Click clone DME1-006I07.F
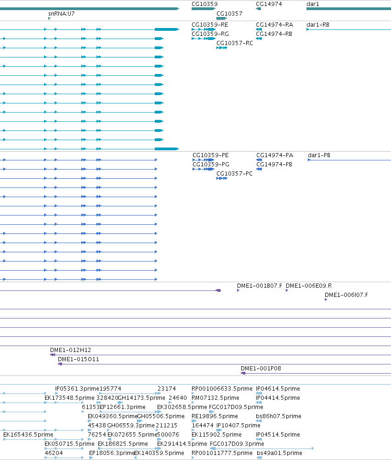391x460 pixels. (346, 295)
